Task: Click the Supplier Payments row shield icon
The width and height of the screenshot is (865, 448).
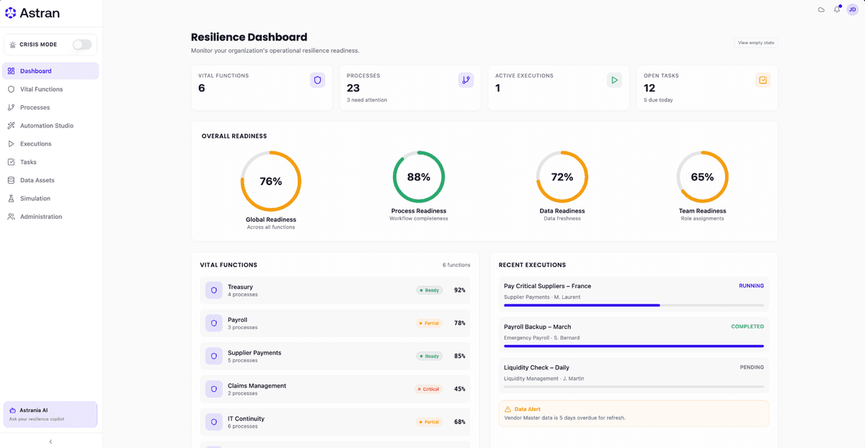Action: tap(214, 356)
